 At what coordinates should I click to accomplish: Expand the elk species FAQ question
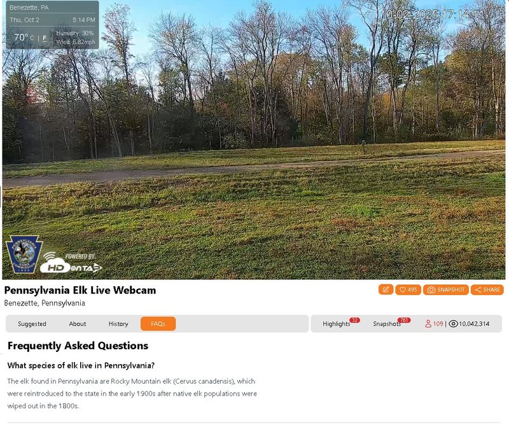pyautogui.click(x=81, y=365)
